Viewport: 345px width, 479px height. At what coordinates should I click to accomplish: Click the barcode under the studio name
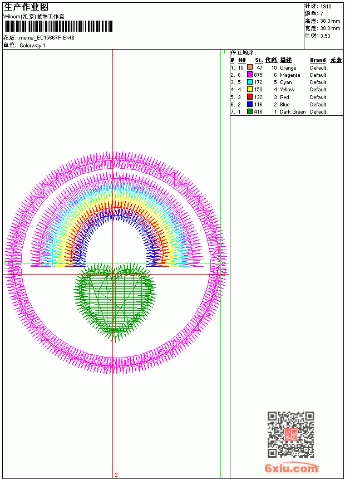tap(58, 27)
